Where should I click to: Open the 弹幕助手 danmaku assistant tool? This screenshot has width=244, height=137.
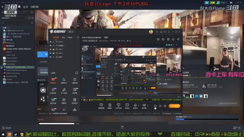(x=53, y=81)
